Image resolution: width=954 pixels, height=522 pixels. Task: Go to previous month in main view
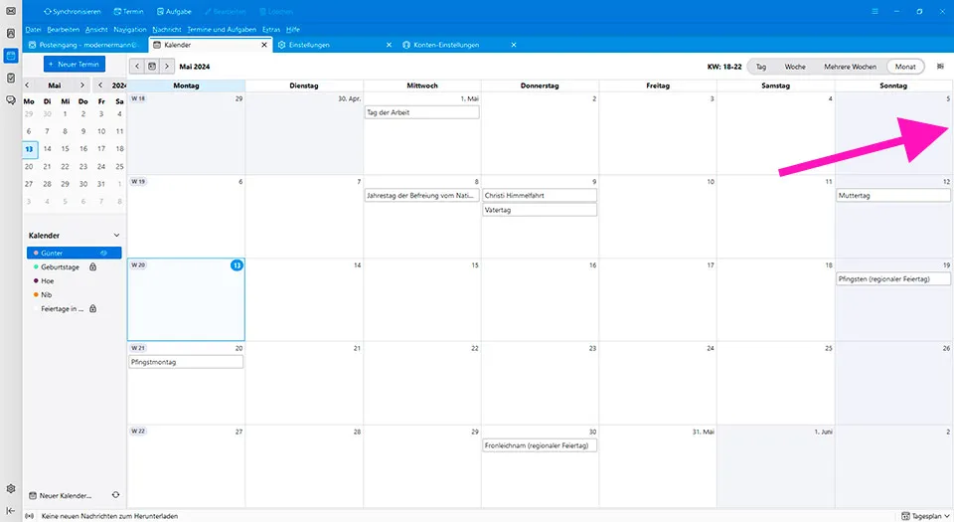[137, 67]
